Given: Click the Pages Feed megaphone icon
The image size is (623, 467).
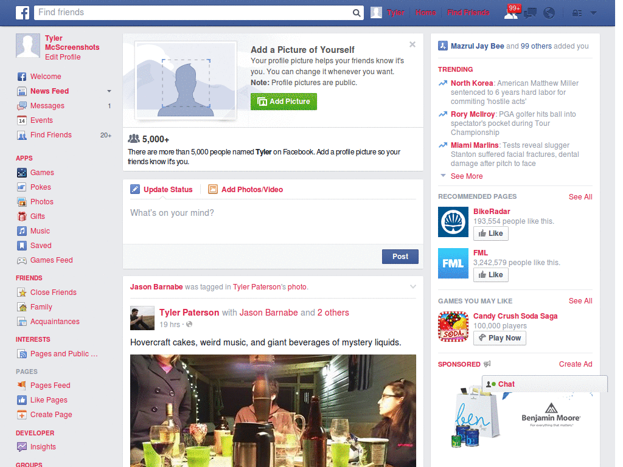Looking at the screenshot, I should [22, 385].
